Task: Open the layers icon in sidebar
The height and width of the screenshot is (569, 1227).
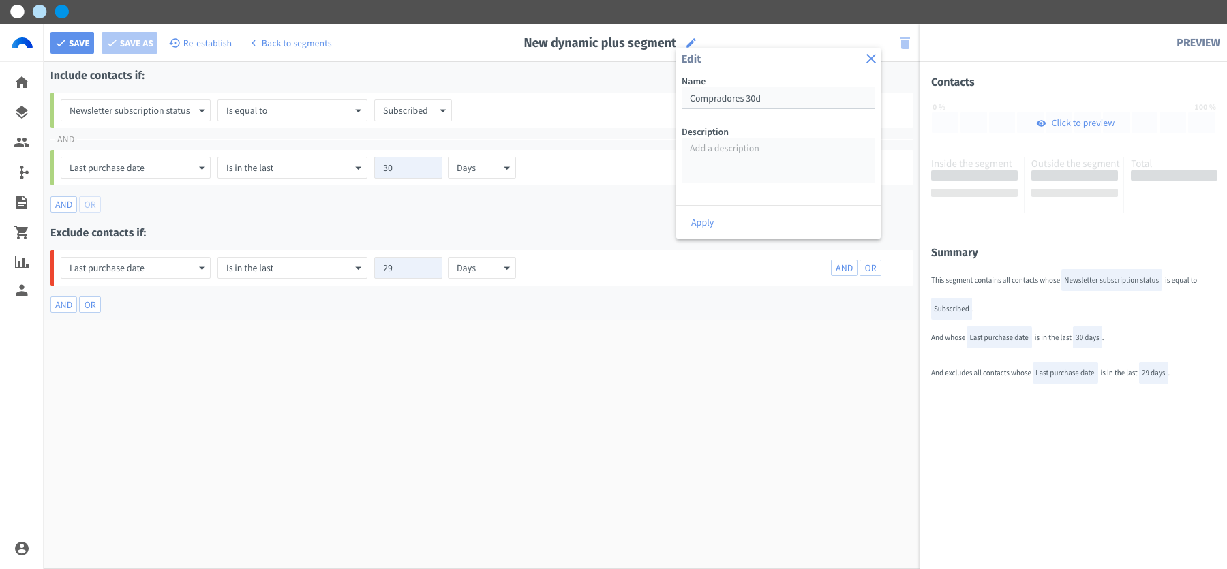Action: (22, 112)
